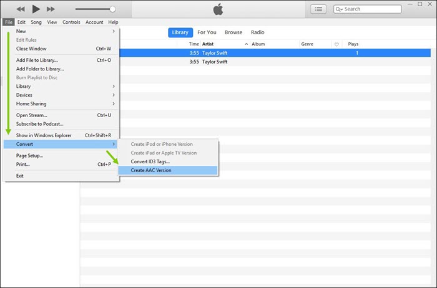Screen dimensions: 437x288
Task: Select Create AAC Version
Action: pos(168,170)
